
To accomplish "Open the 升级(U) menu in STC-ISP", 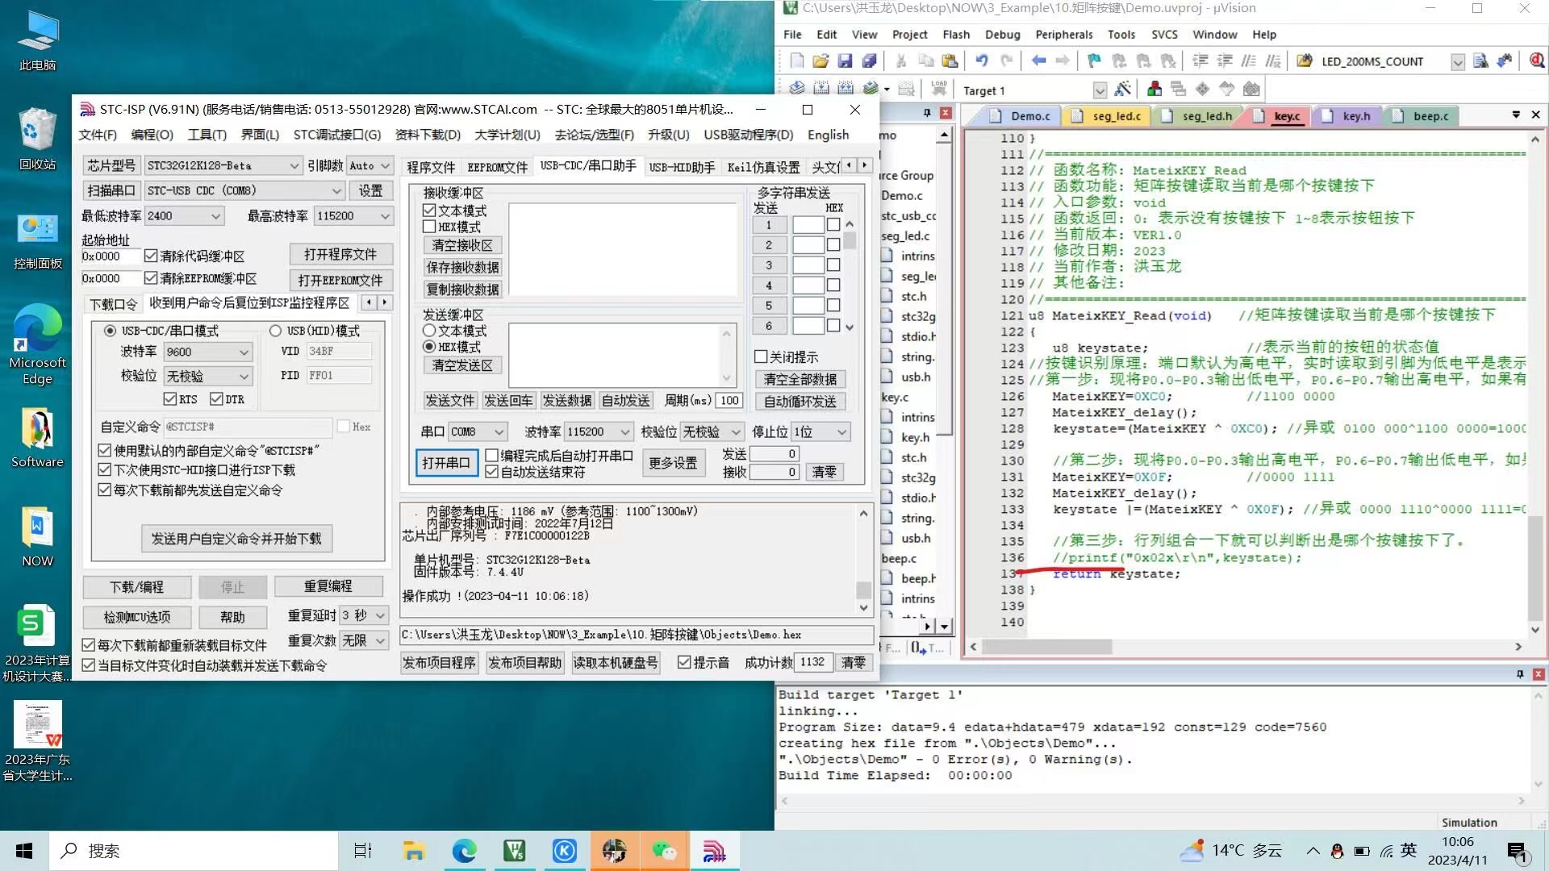I will pyautogui.click(x=668, y=135).
